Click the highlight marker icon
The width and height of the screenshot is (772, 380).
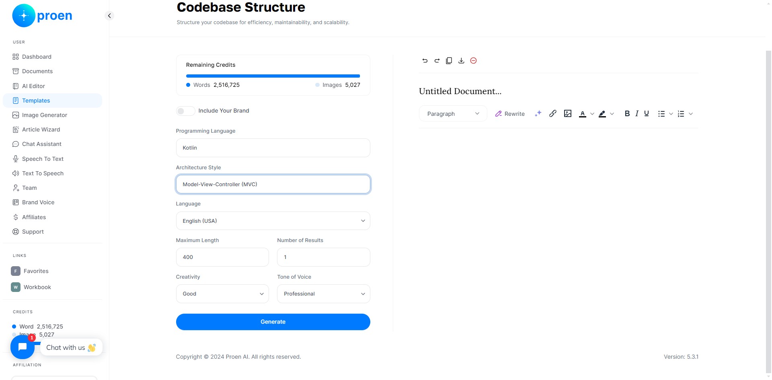pyautogui.click(x=602, y=114)
